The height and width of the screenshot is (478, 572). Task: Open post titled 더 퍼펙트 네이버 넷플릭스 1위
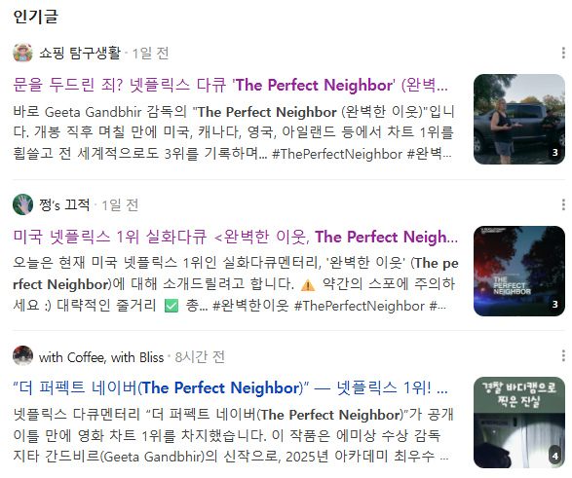[230, 387]
